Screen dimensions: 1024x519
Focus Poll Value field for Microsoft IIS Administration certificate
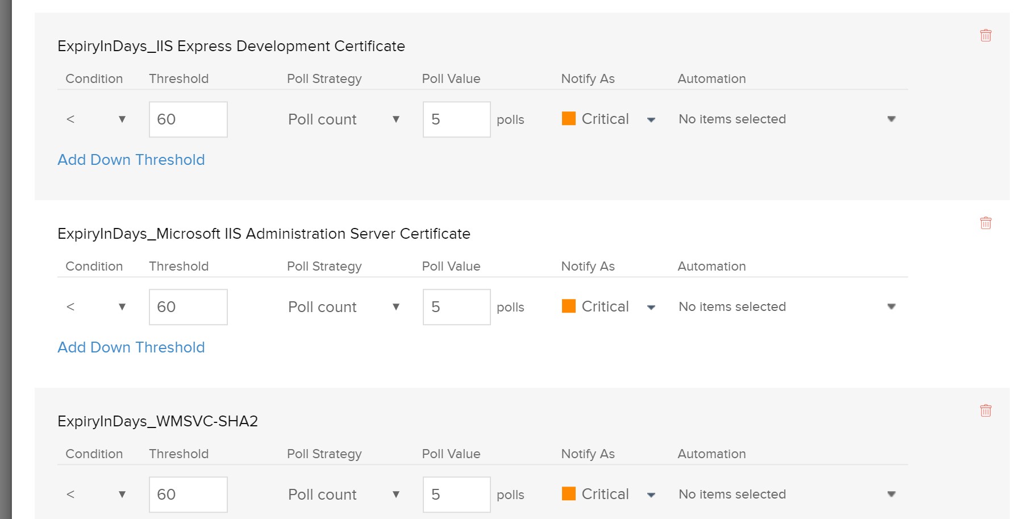[x=456, y=307]
